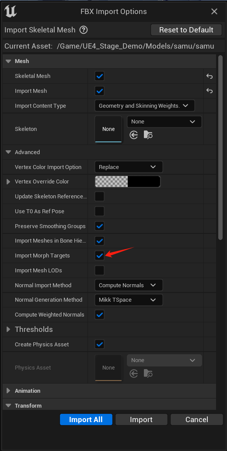Click the Import All button
The image size is (227, 451).
[x=86, y=419]
